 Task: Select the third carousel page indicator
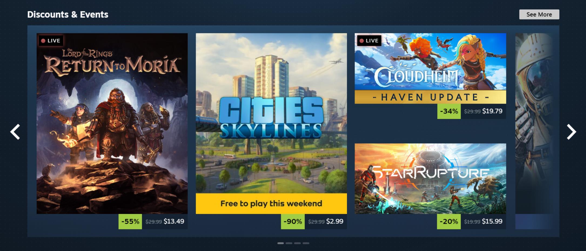tap(297, 243)
